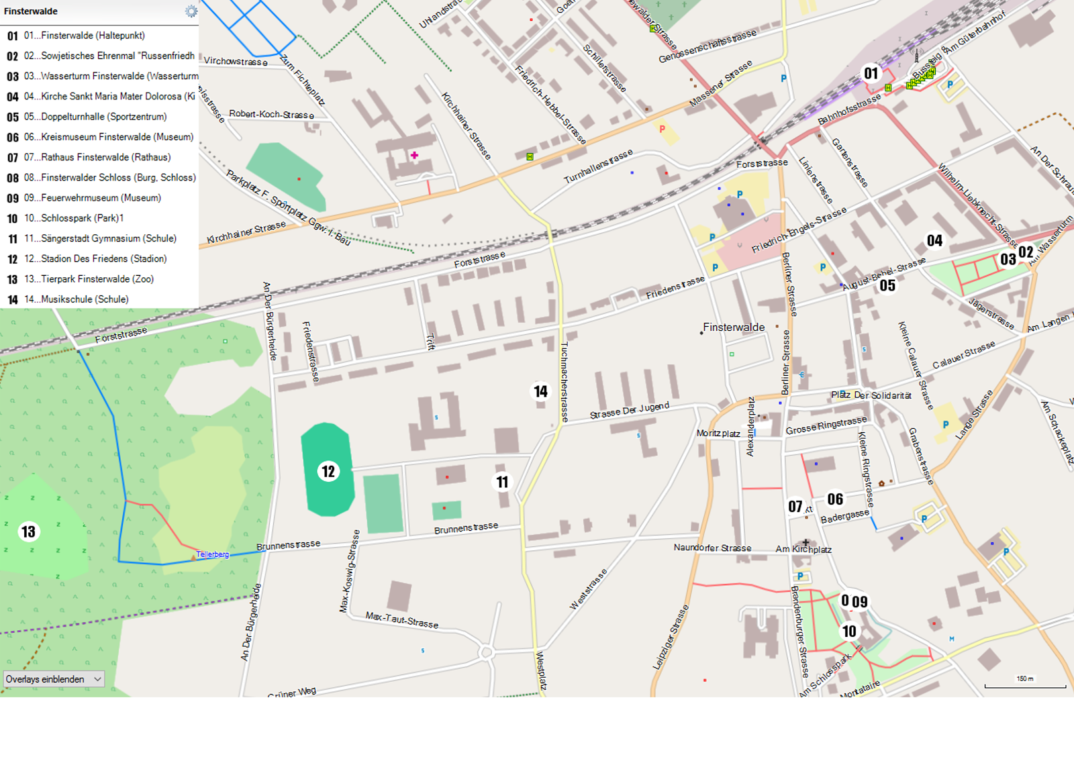
Task: Click map marker 13 in the zoo area
Action: 28,532
